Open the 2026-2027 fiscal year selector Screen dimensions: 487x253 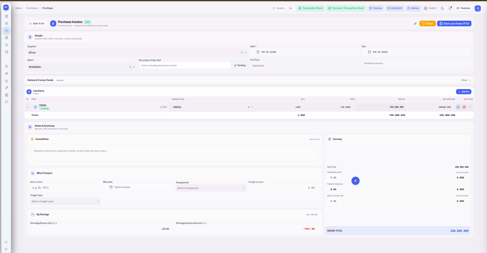pos(395,8)
